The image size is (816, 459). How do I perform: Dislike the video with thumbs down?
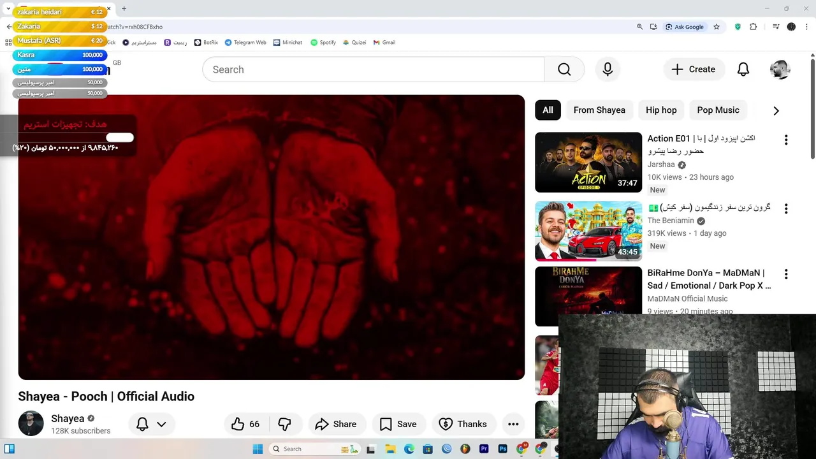[x=284, y=424]
